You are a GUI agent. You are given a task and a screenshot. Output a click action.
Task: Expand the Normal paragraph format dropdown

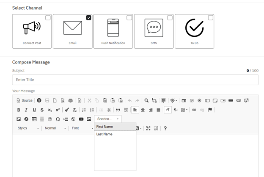click(55, 128)
